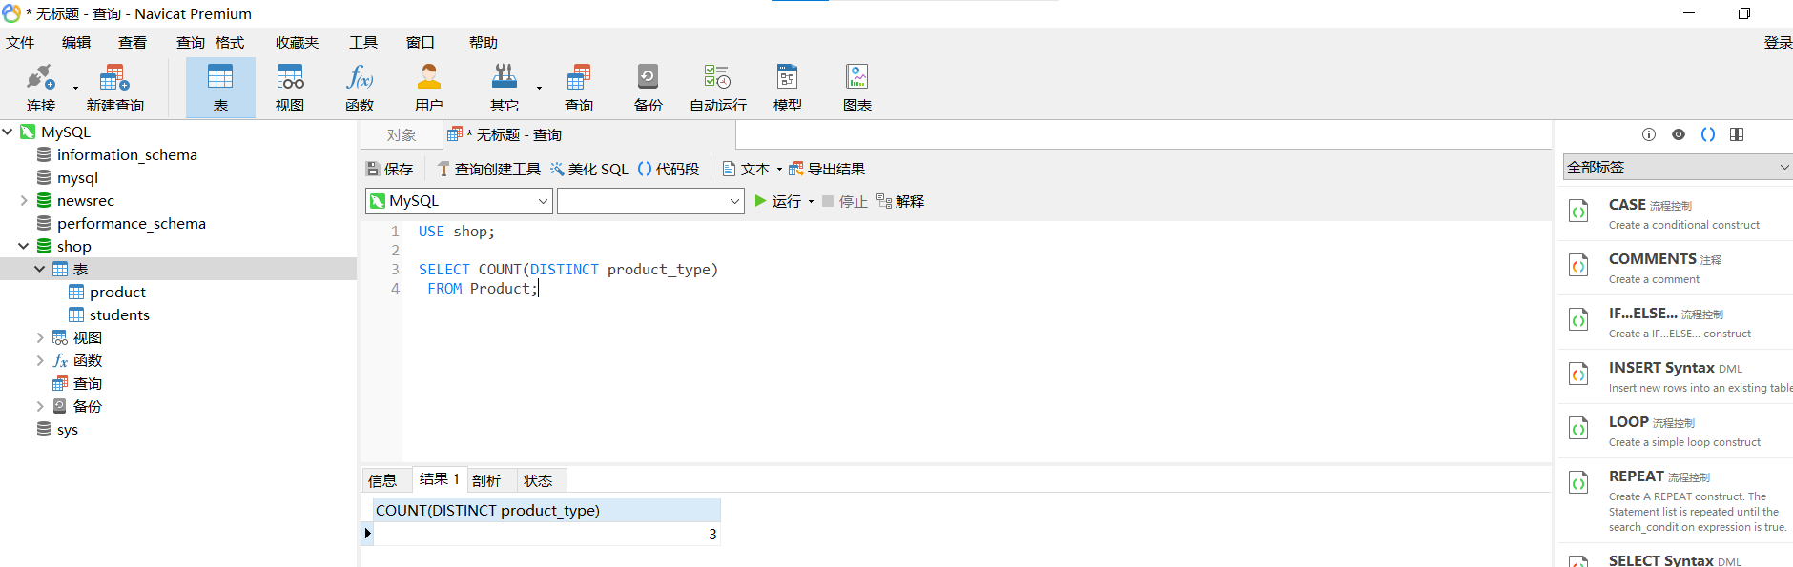1793x567 pixels.
Task: Click the eye preview icon in right panel
Action: click(x=1679, y=134)
